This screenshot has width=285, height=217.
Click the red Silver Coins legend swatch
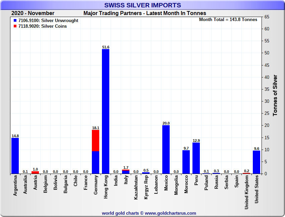[15, 26]
